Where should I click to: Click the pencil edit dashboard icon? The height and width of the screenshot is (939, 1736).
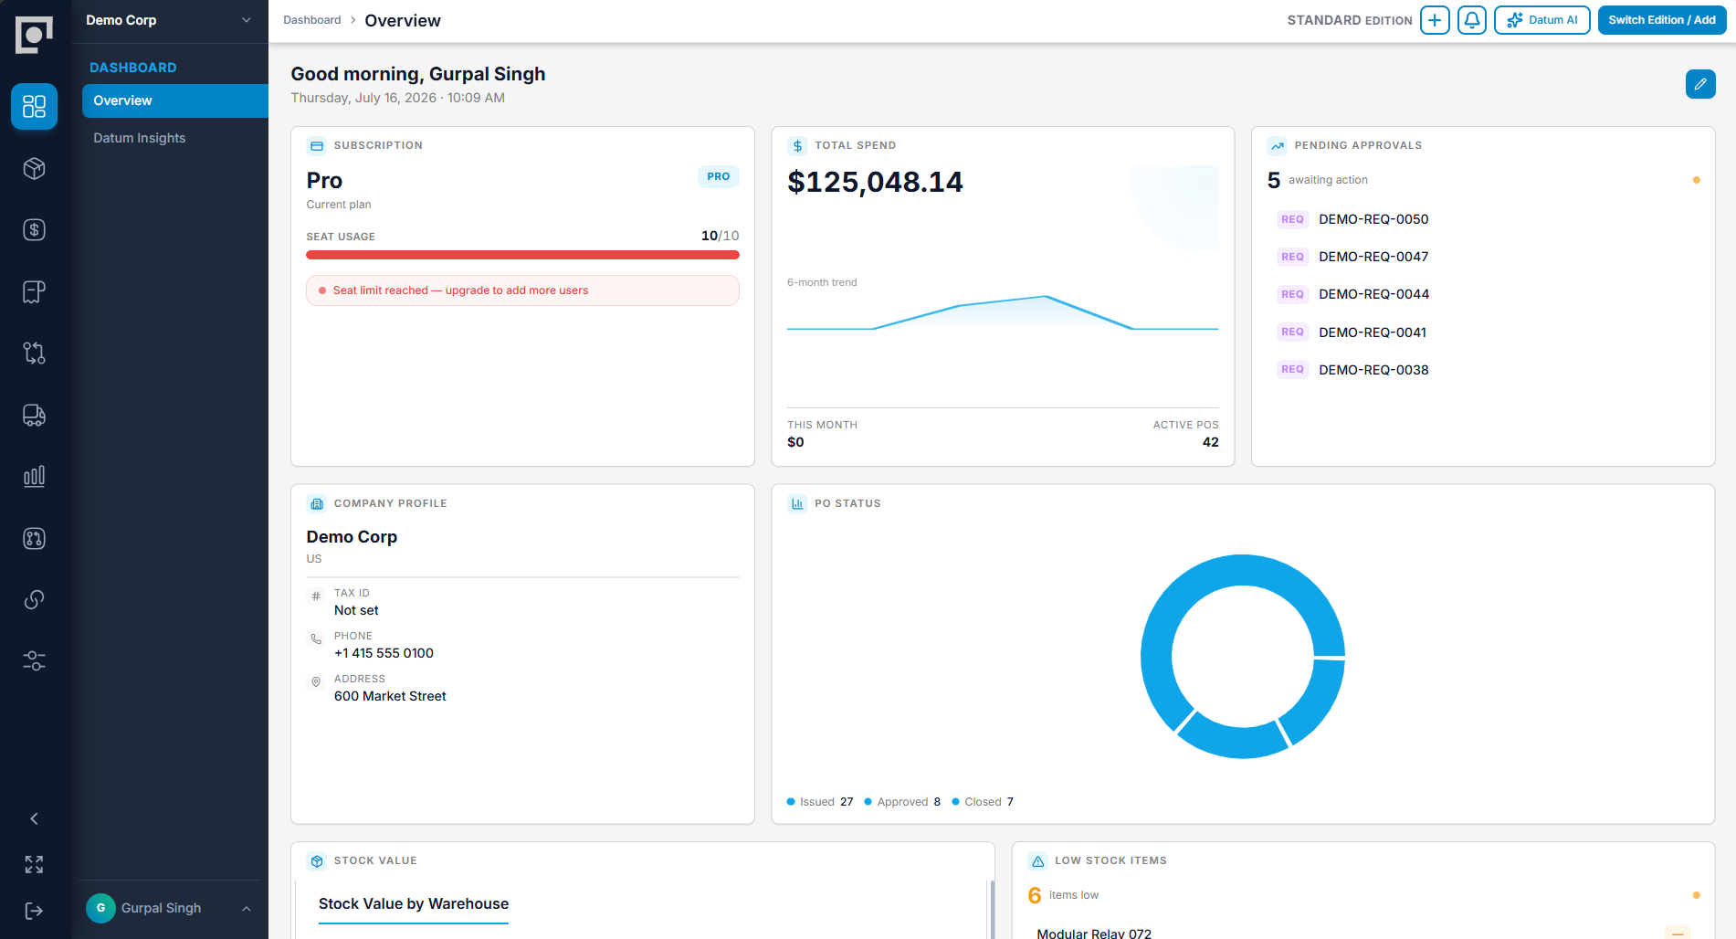click(1700, 84)
